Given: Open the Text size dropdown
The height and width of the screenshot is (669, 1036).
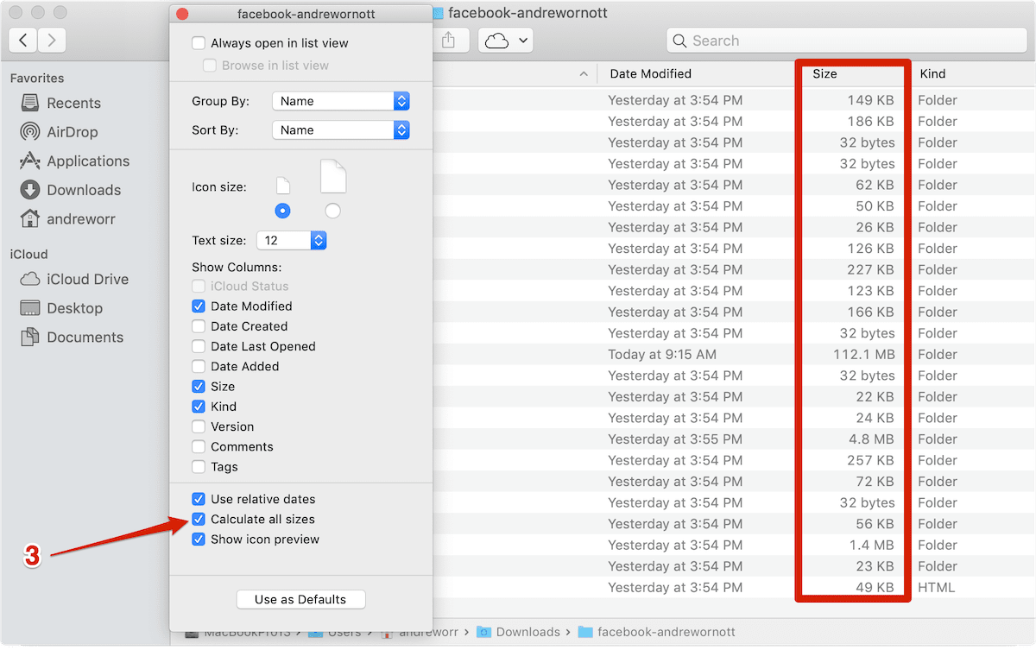Looking at the screenshot, I should (291, 240).
